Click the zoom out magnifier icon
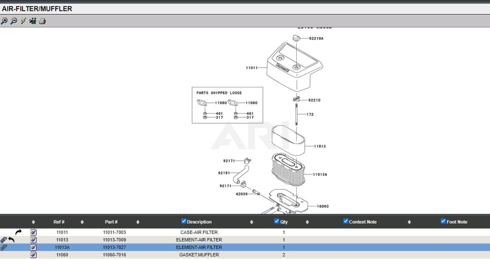490x259 pixels. point(14,21)
